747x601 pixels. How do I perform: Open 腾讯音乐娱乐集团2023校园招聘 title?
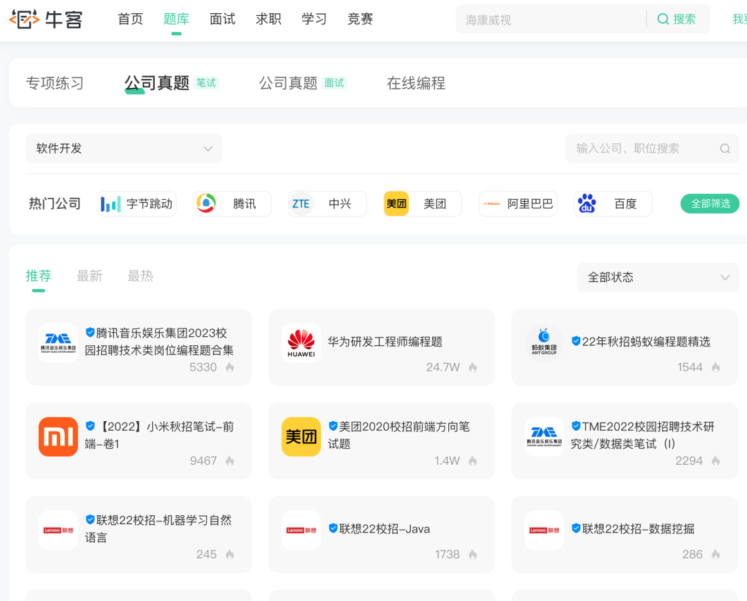(159, 342)
